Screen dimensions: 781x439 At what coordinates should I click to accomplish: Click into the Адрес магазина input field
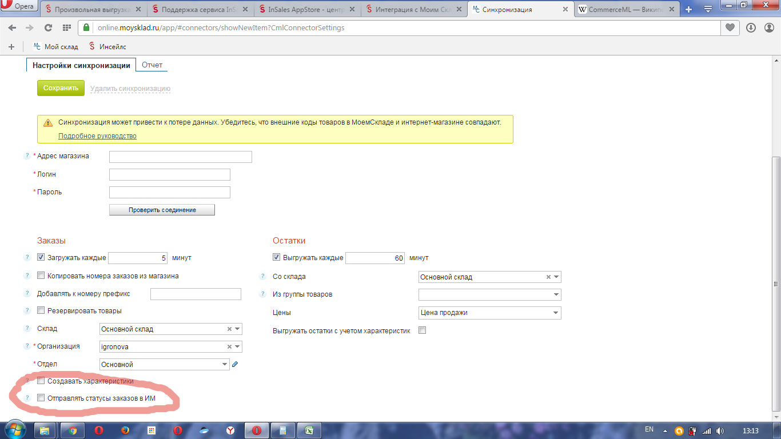(181, 157)
